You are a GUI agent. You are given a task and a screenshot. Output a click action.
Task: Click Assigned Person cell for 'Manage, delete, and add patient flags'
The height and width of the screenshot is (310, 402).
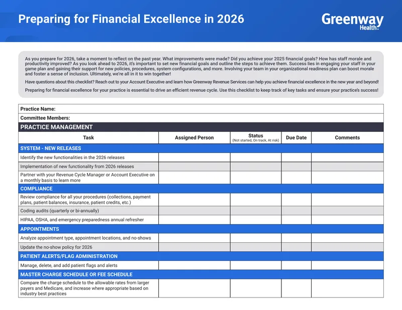pyautogui.click(x=194, y=265)
